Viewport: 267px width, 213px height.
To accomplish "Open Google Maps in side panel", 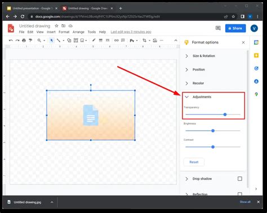I will click(x=256, y=94).
